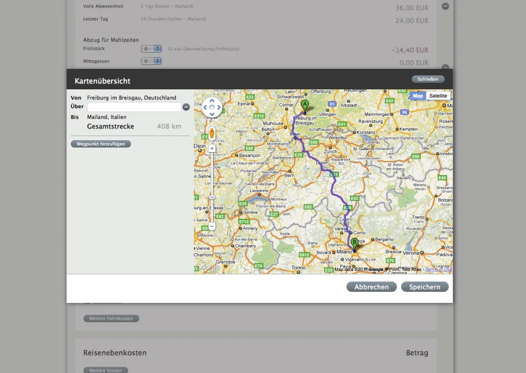This screenshot has height=373, width=526.
Task: Pan the map up with the arrow
Action: tap(212, 101)
